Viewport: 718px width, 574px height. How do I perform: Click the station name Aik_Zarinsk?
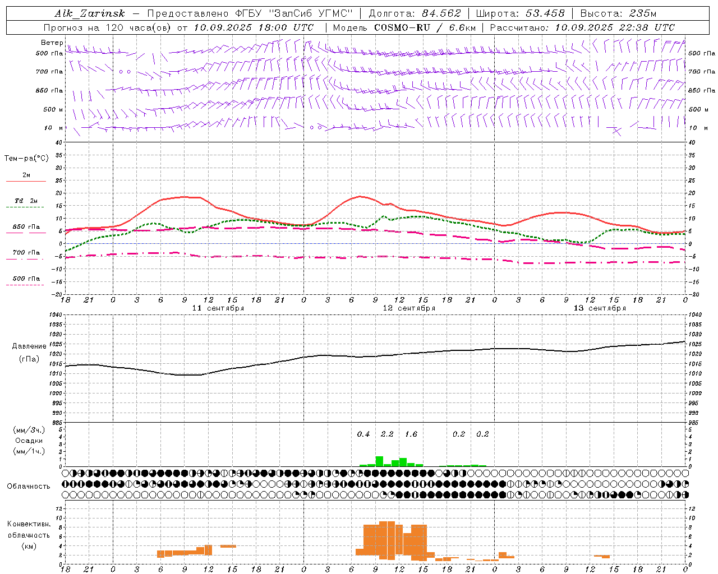pyautogui.click(x=90, y=13)
